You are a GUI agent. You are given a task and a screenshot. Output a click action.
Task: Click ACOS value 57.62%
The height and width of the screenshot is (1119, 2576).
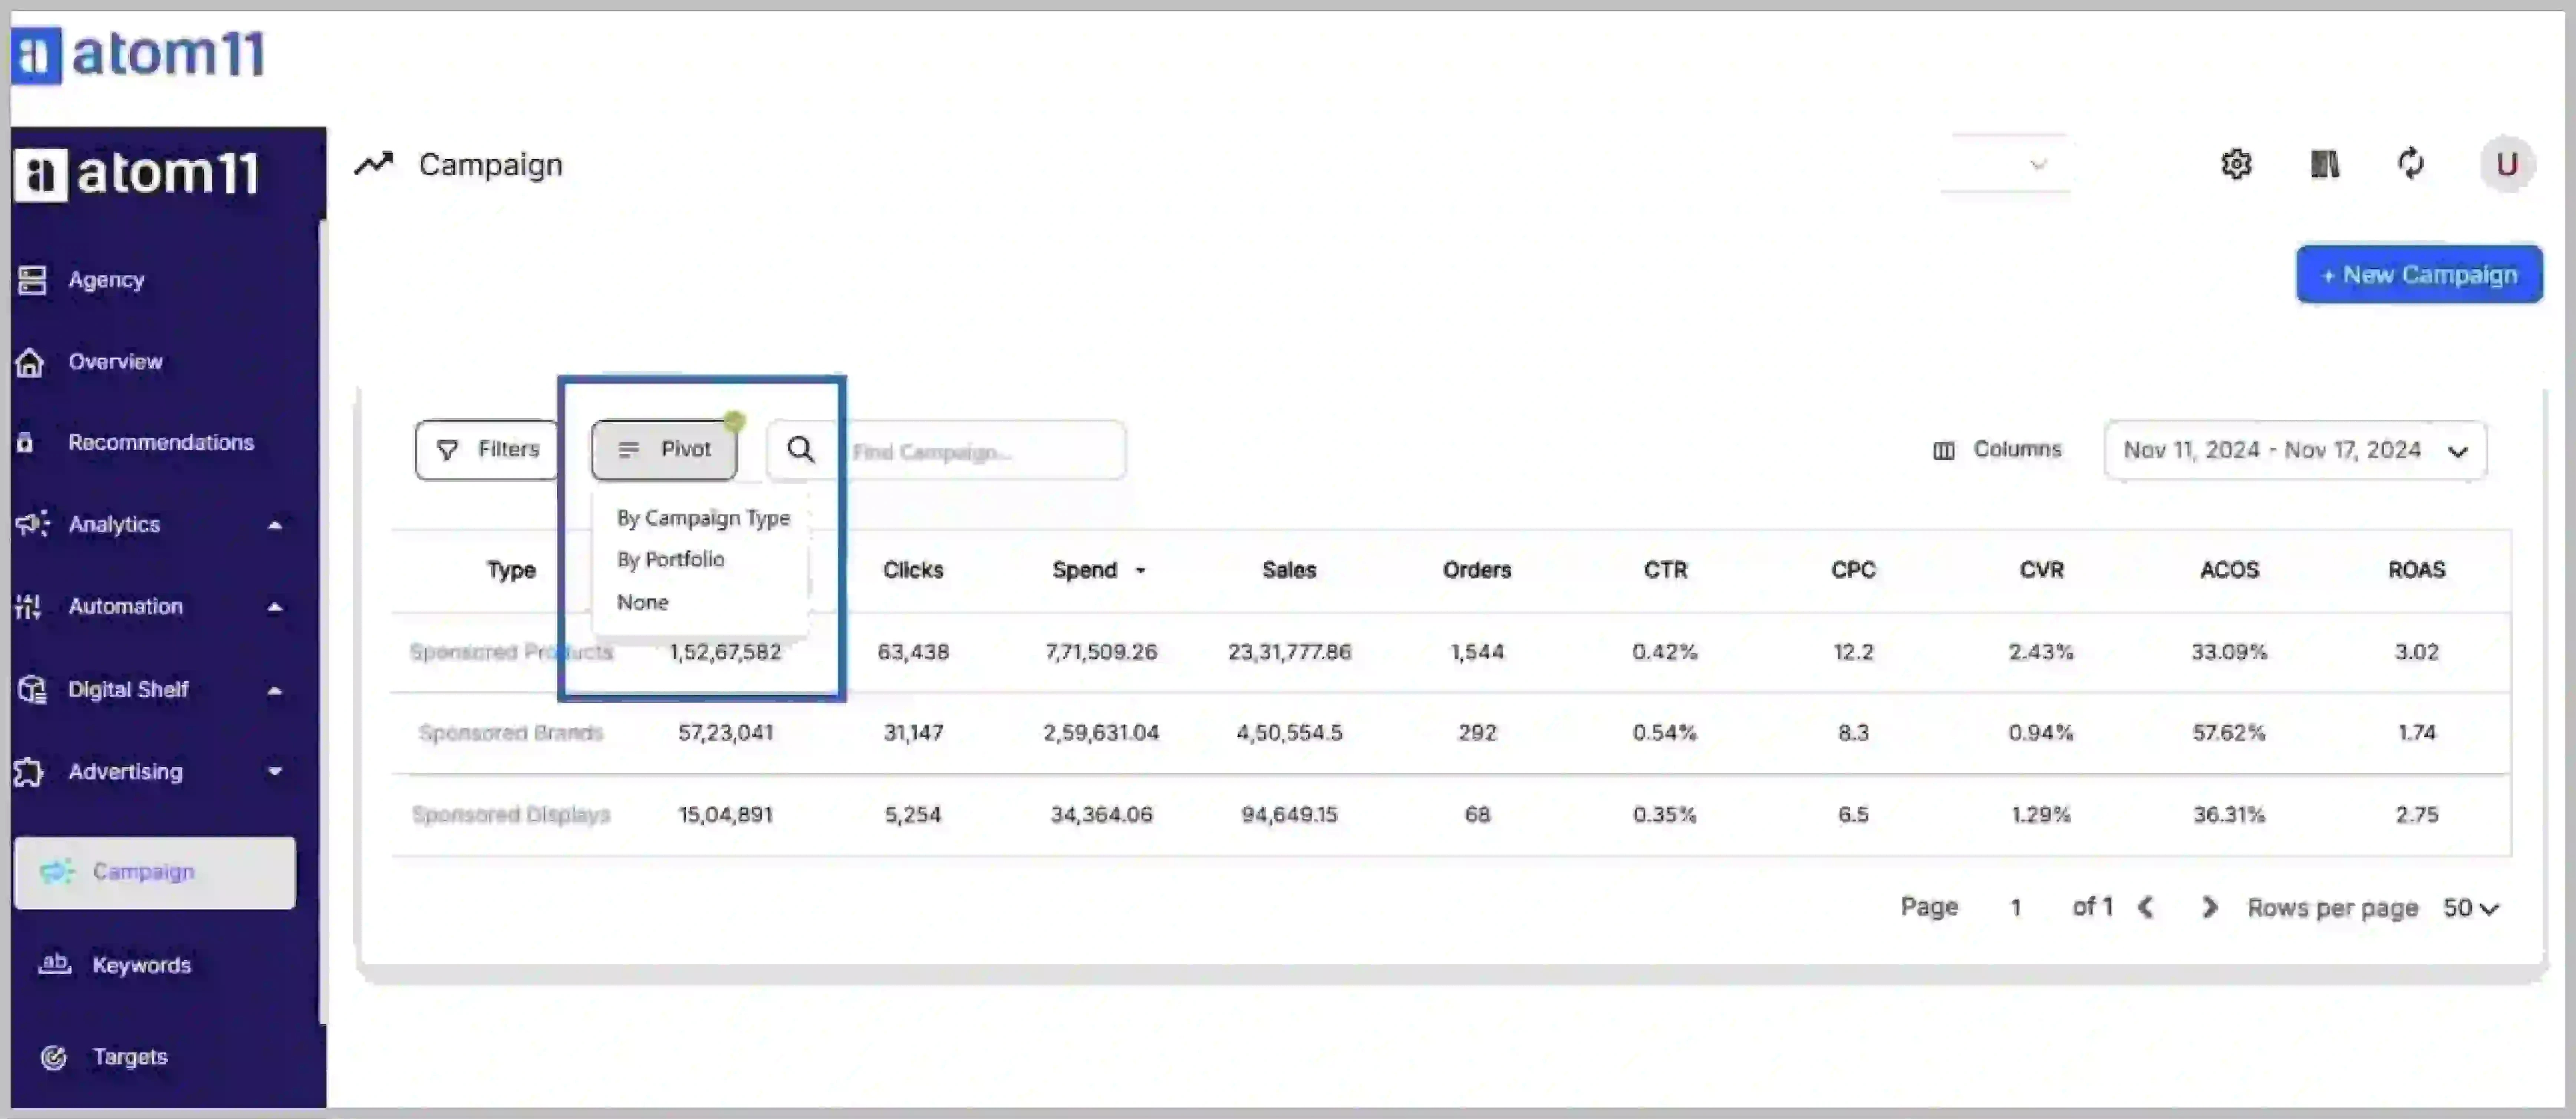point(2229,733)
